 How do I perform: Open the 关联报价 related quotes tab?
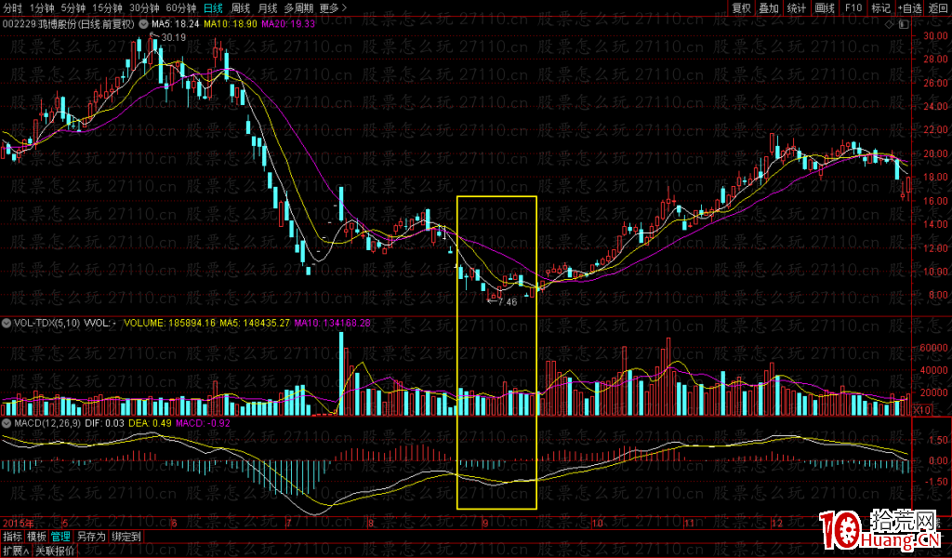(55, 551)
